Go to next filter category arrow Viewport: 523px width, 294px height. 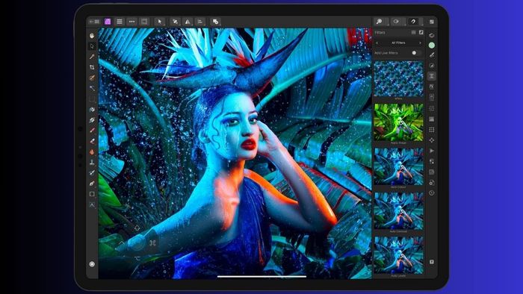tap(420, 43)
